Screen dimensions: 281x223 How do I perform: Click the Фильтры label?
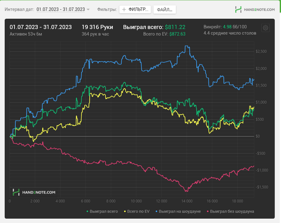107,9
